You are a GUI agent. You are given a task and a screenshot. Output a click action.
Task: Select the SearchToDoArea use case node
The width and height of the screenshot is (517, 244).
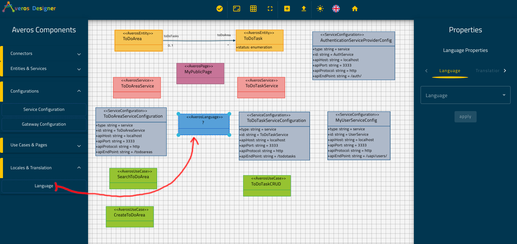click(x=133, y=179)
